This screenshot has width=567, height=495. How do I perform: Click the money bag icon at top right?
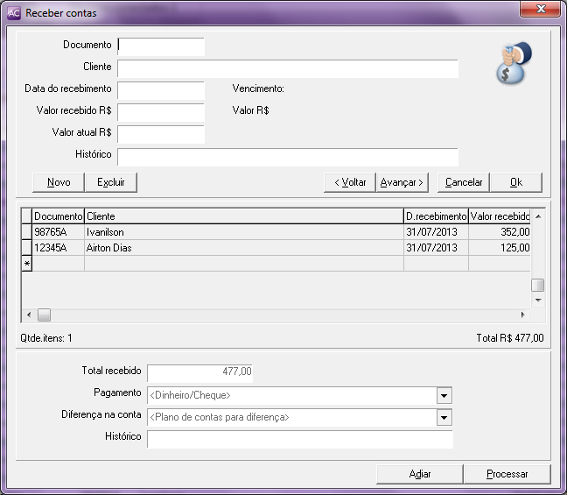click(514, 63)
